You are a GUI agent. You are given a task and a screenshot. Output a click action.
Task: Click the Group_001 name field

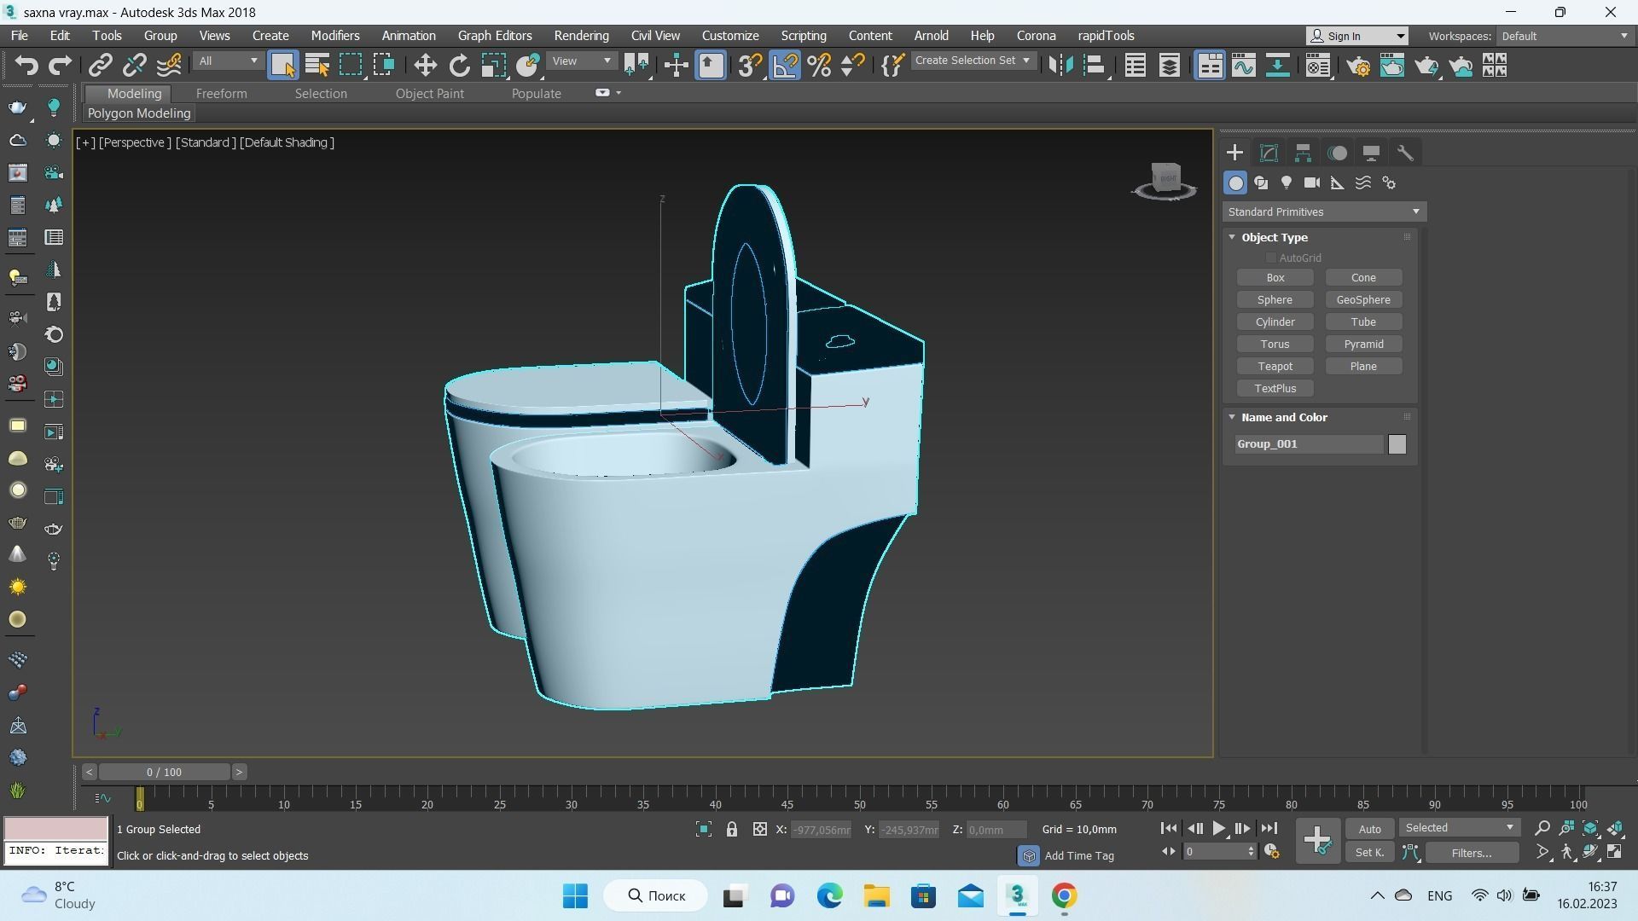[1310, 444]
